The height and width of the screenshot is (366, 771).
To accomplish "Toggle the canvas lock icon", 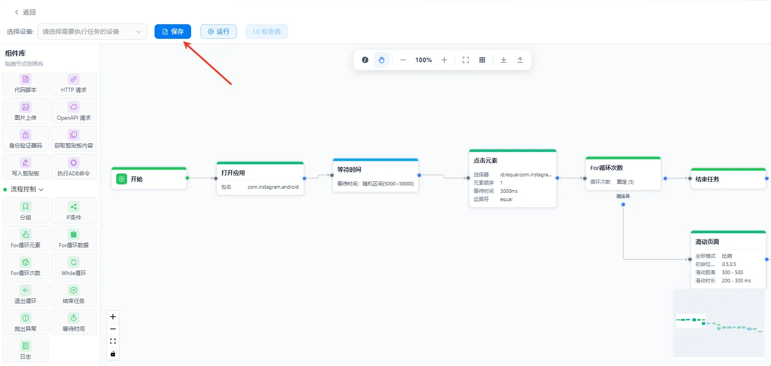I will pos(113,354).
